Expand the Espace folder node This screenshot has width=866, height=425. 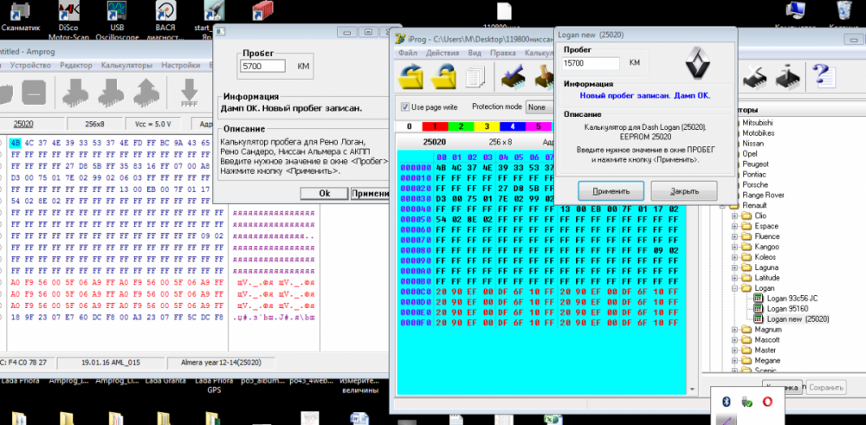pyautogui.click(x=735, y=226)
